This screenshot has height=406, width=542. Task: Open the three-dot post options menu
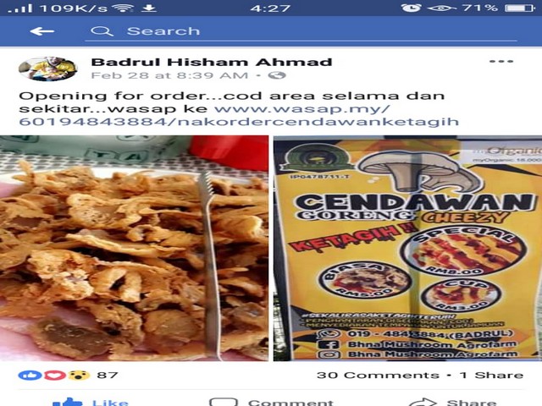pyautogui.click(x=501, y=62)
